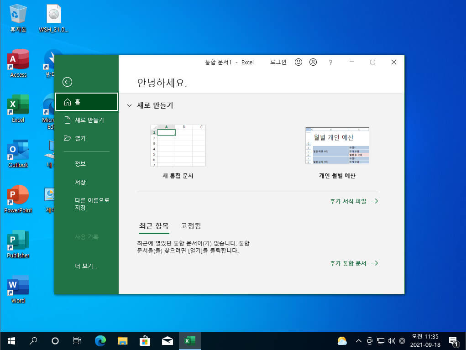
Task: Click the frown feedback icon
Action: pyautogui.click(x=313, y=62)
